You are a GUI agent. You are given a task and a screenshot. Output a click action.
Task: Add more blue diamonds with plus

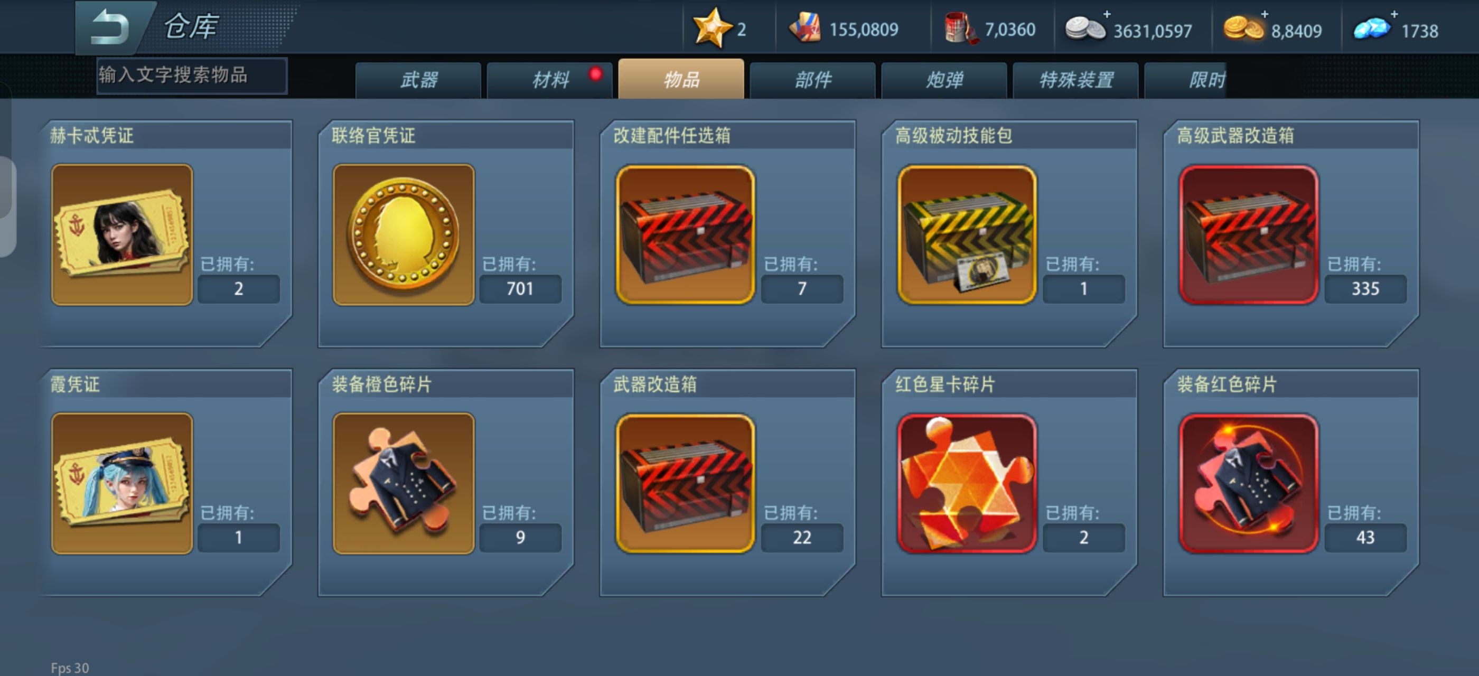coord(1394,13)
